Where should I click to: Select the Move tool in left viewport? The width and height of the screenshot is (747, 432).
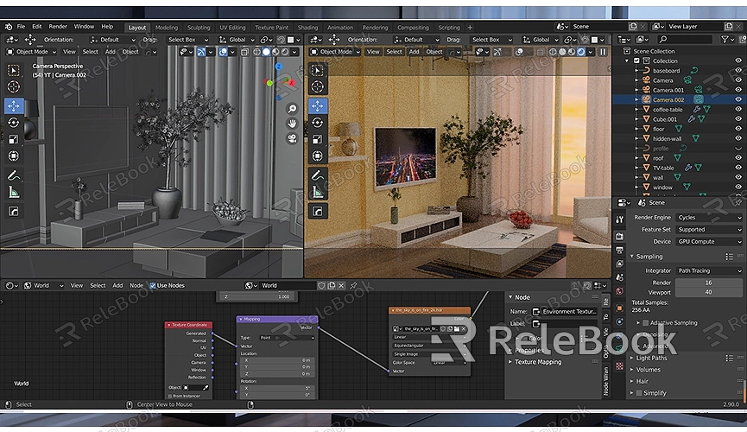click(14, 105)
